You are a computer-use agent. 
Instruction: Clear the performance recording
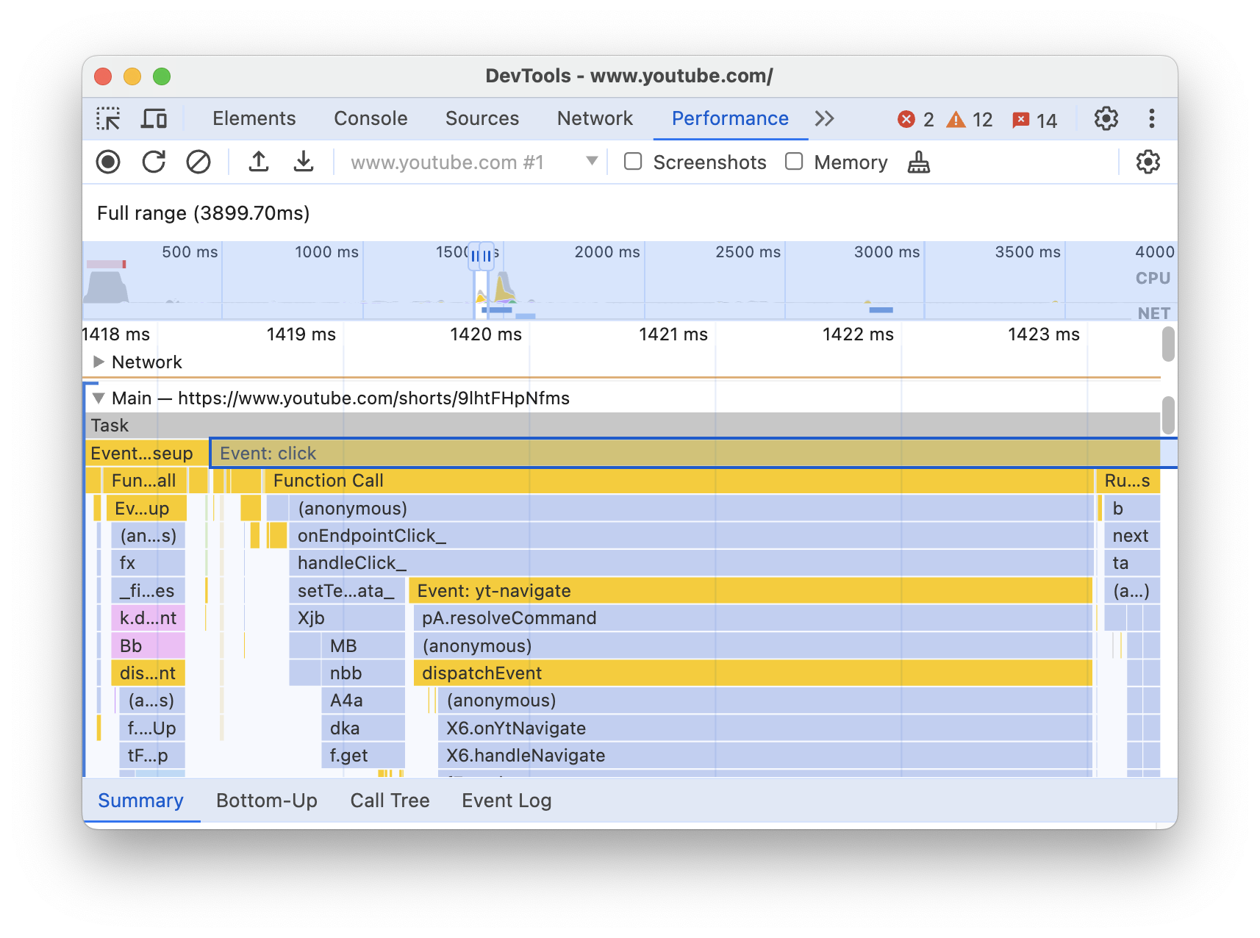point(198,162)
